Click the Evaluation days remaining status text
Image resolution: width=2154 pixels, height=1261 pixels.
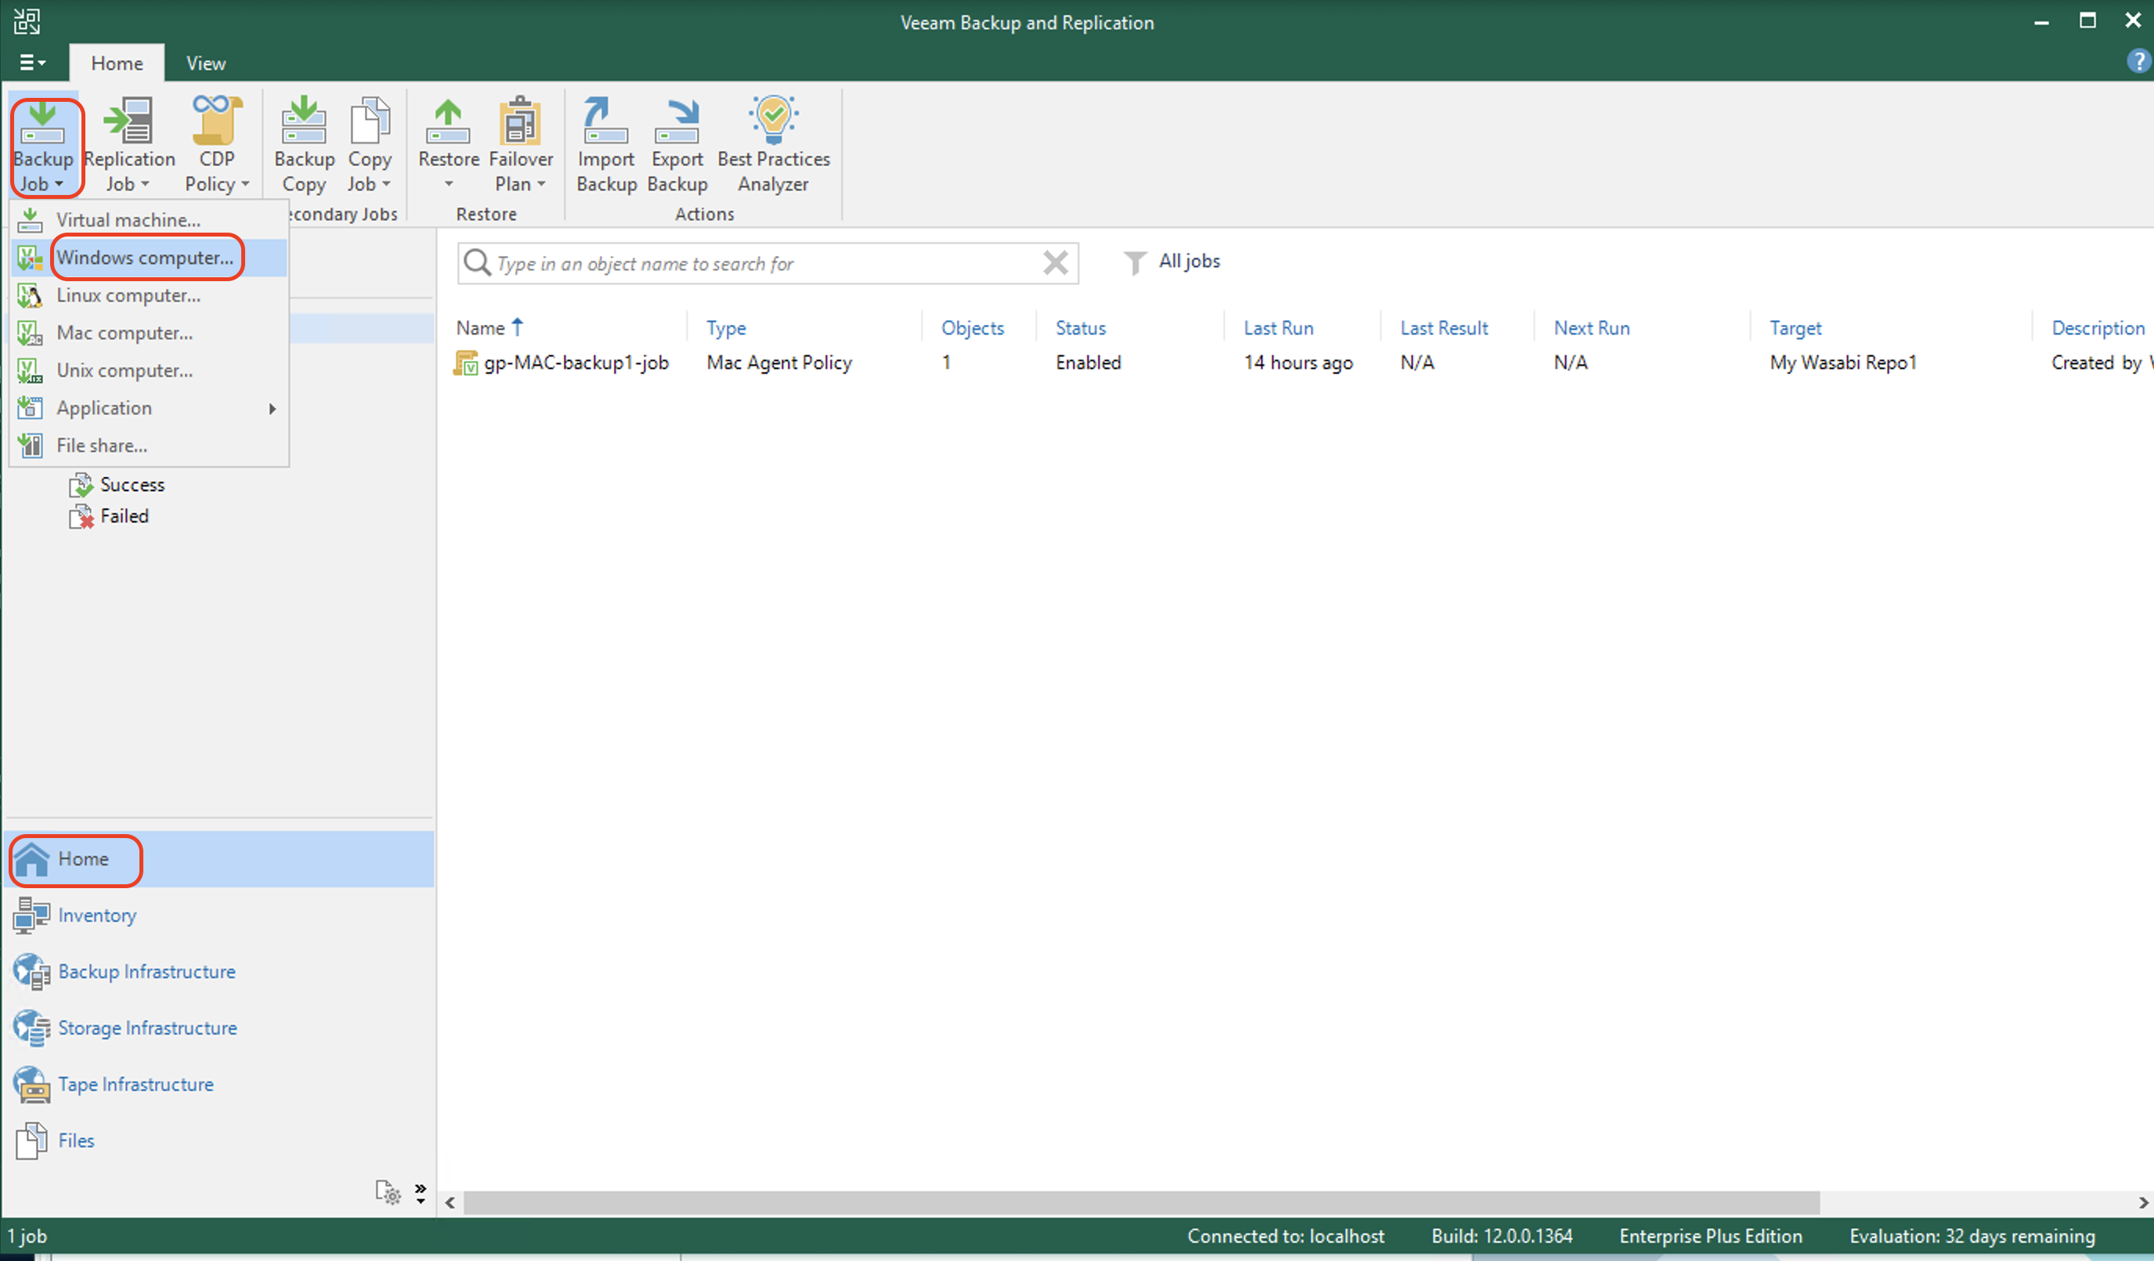pos(1972,1236)
